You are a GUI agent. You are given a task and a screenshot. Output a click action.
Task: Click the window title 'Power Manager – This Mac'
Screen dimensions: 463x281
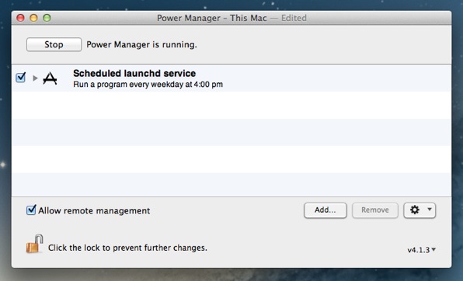[x=212, y=18]
